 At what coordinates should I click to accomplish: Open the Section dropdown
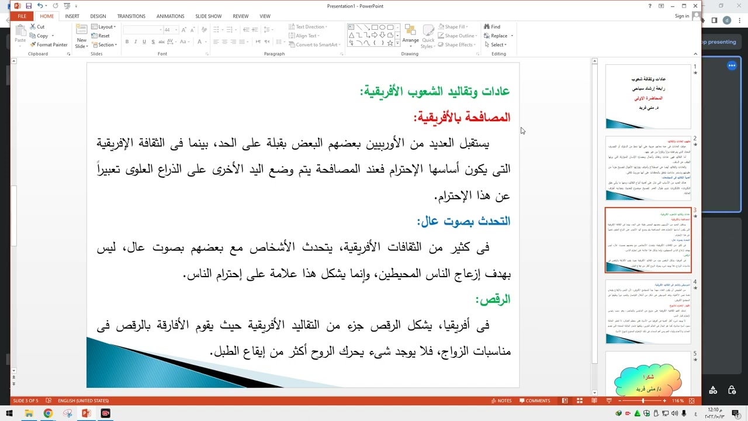(104, 44)
